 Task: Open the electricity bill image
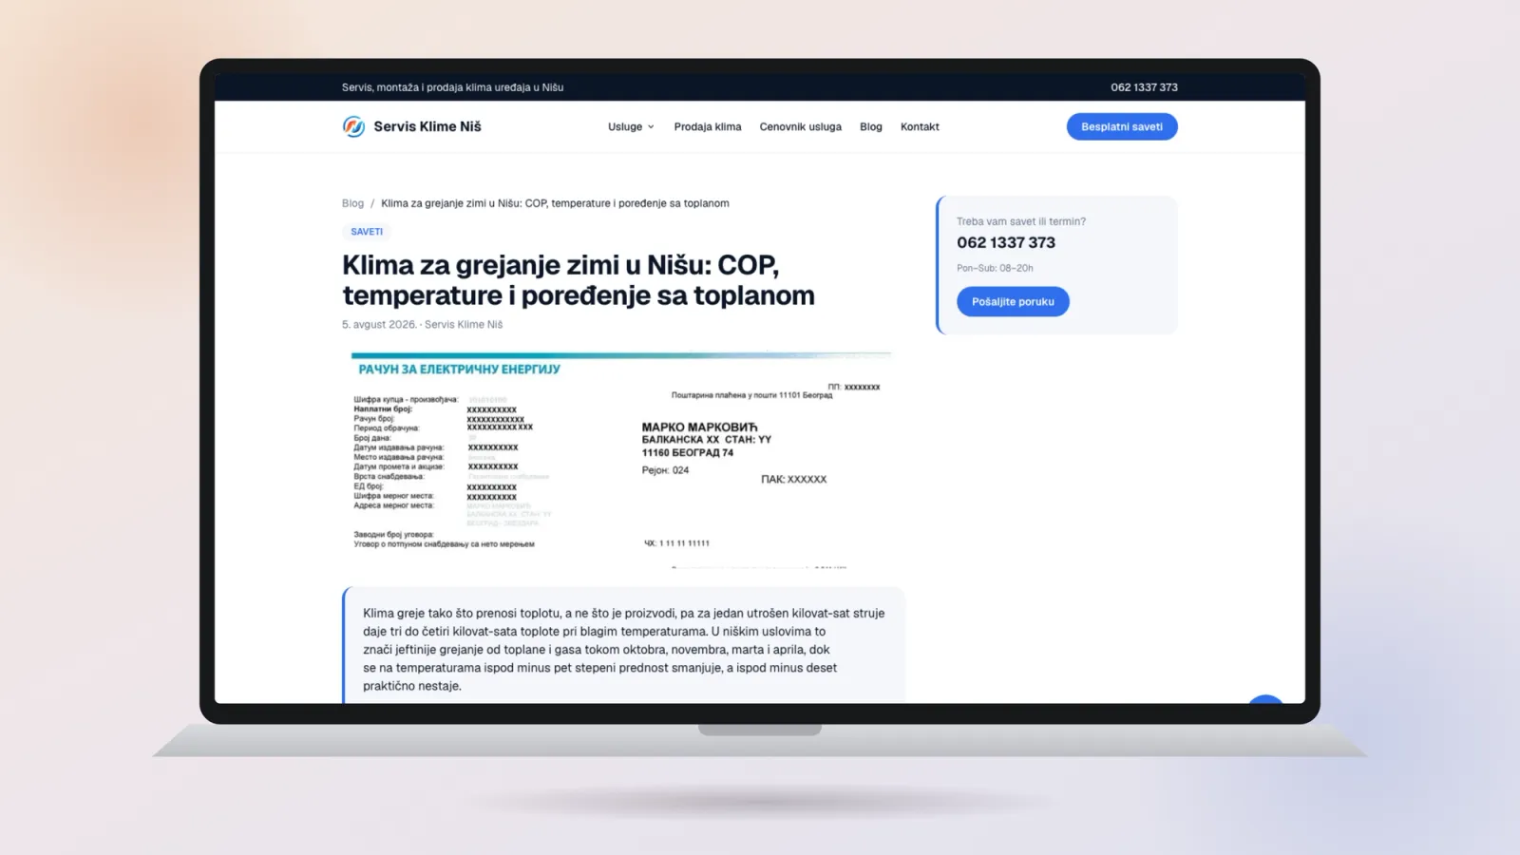click(622, 459)
